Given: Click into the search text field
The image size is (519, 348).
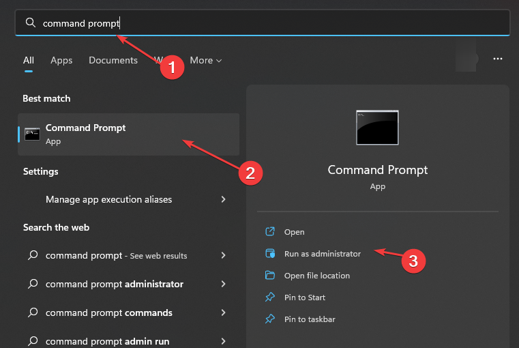Looking at the screenshot, I should coord(263,23).
